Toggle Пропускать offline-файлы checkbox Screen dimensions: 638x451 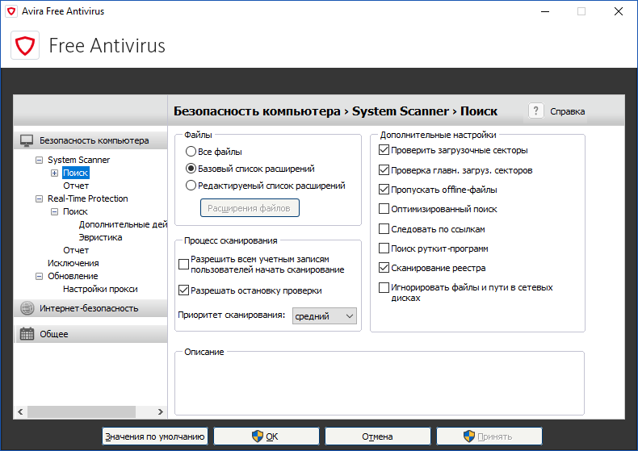(384, 190)
